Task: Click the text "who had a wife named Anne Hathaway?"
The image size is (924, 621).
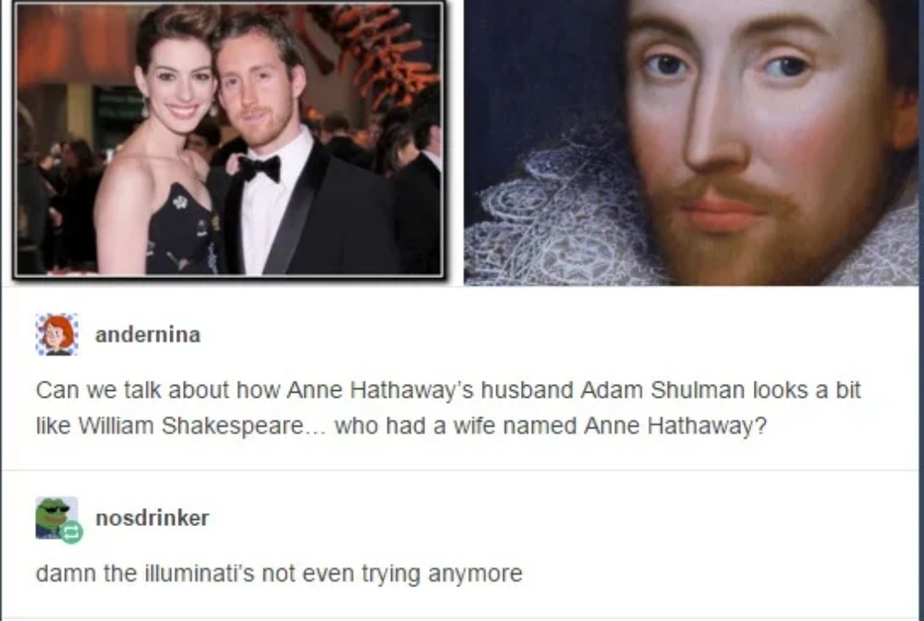Action: point(551,426)
